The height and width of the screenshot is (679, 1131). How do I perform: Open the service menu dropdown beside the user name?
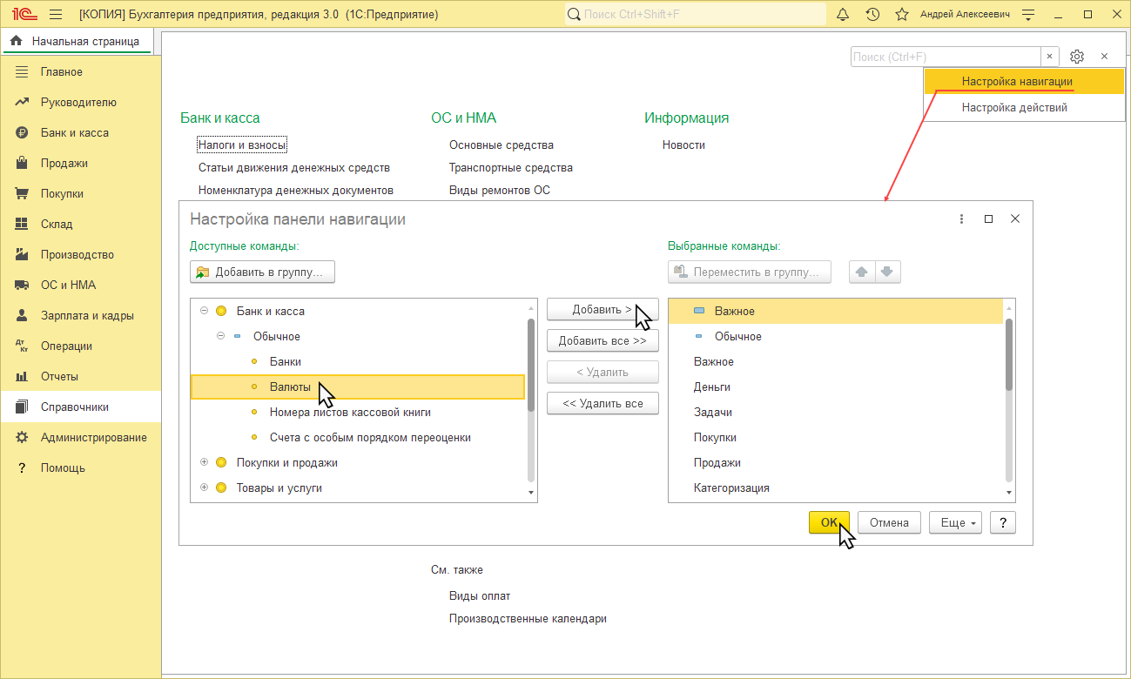point(1029,15)
